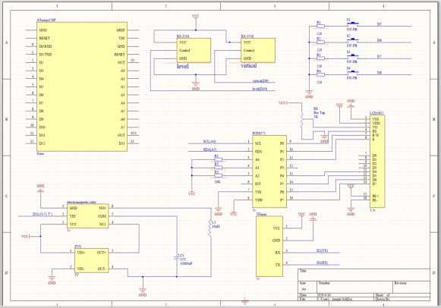Image resolution: width=441 pixels, height=308 pixels.
Task: Click the PCF8575 I/O expander component
Action: pyautogui.click(x=269, y=171)
